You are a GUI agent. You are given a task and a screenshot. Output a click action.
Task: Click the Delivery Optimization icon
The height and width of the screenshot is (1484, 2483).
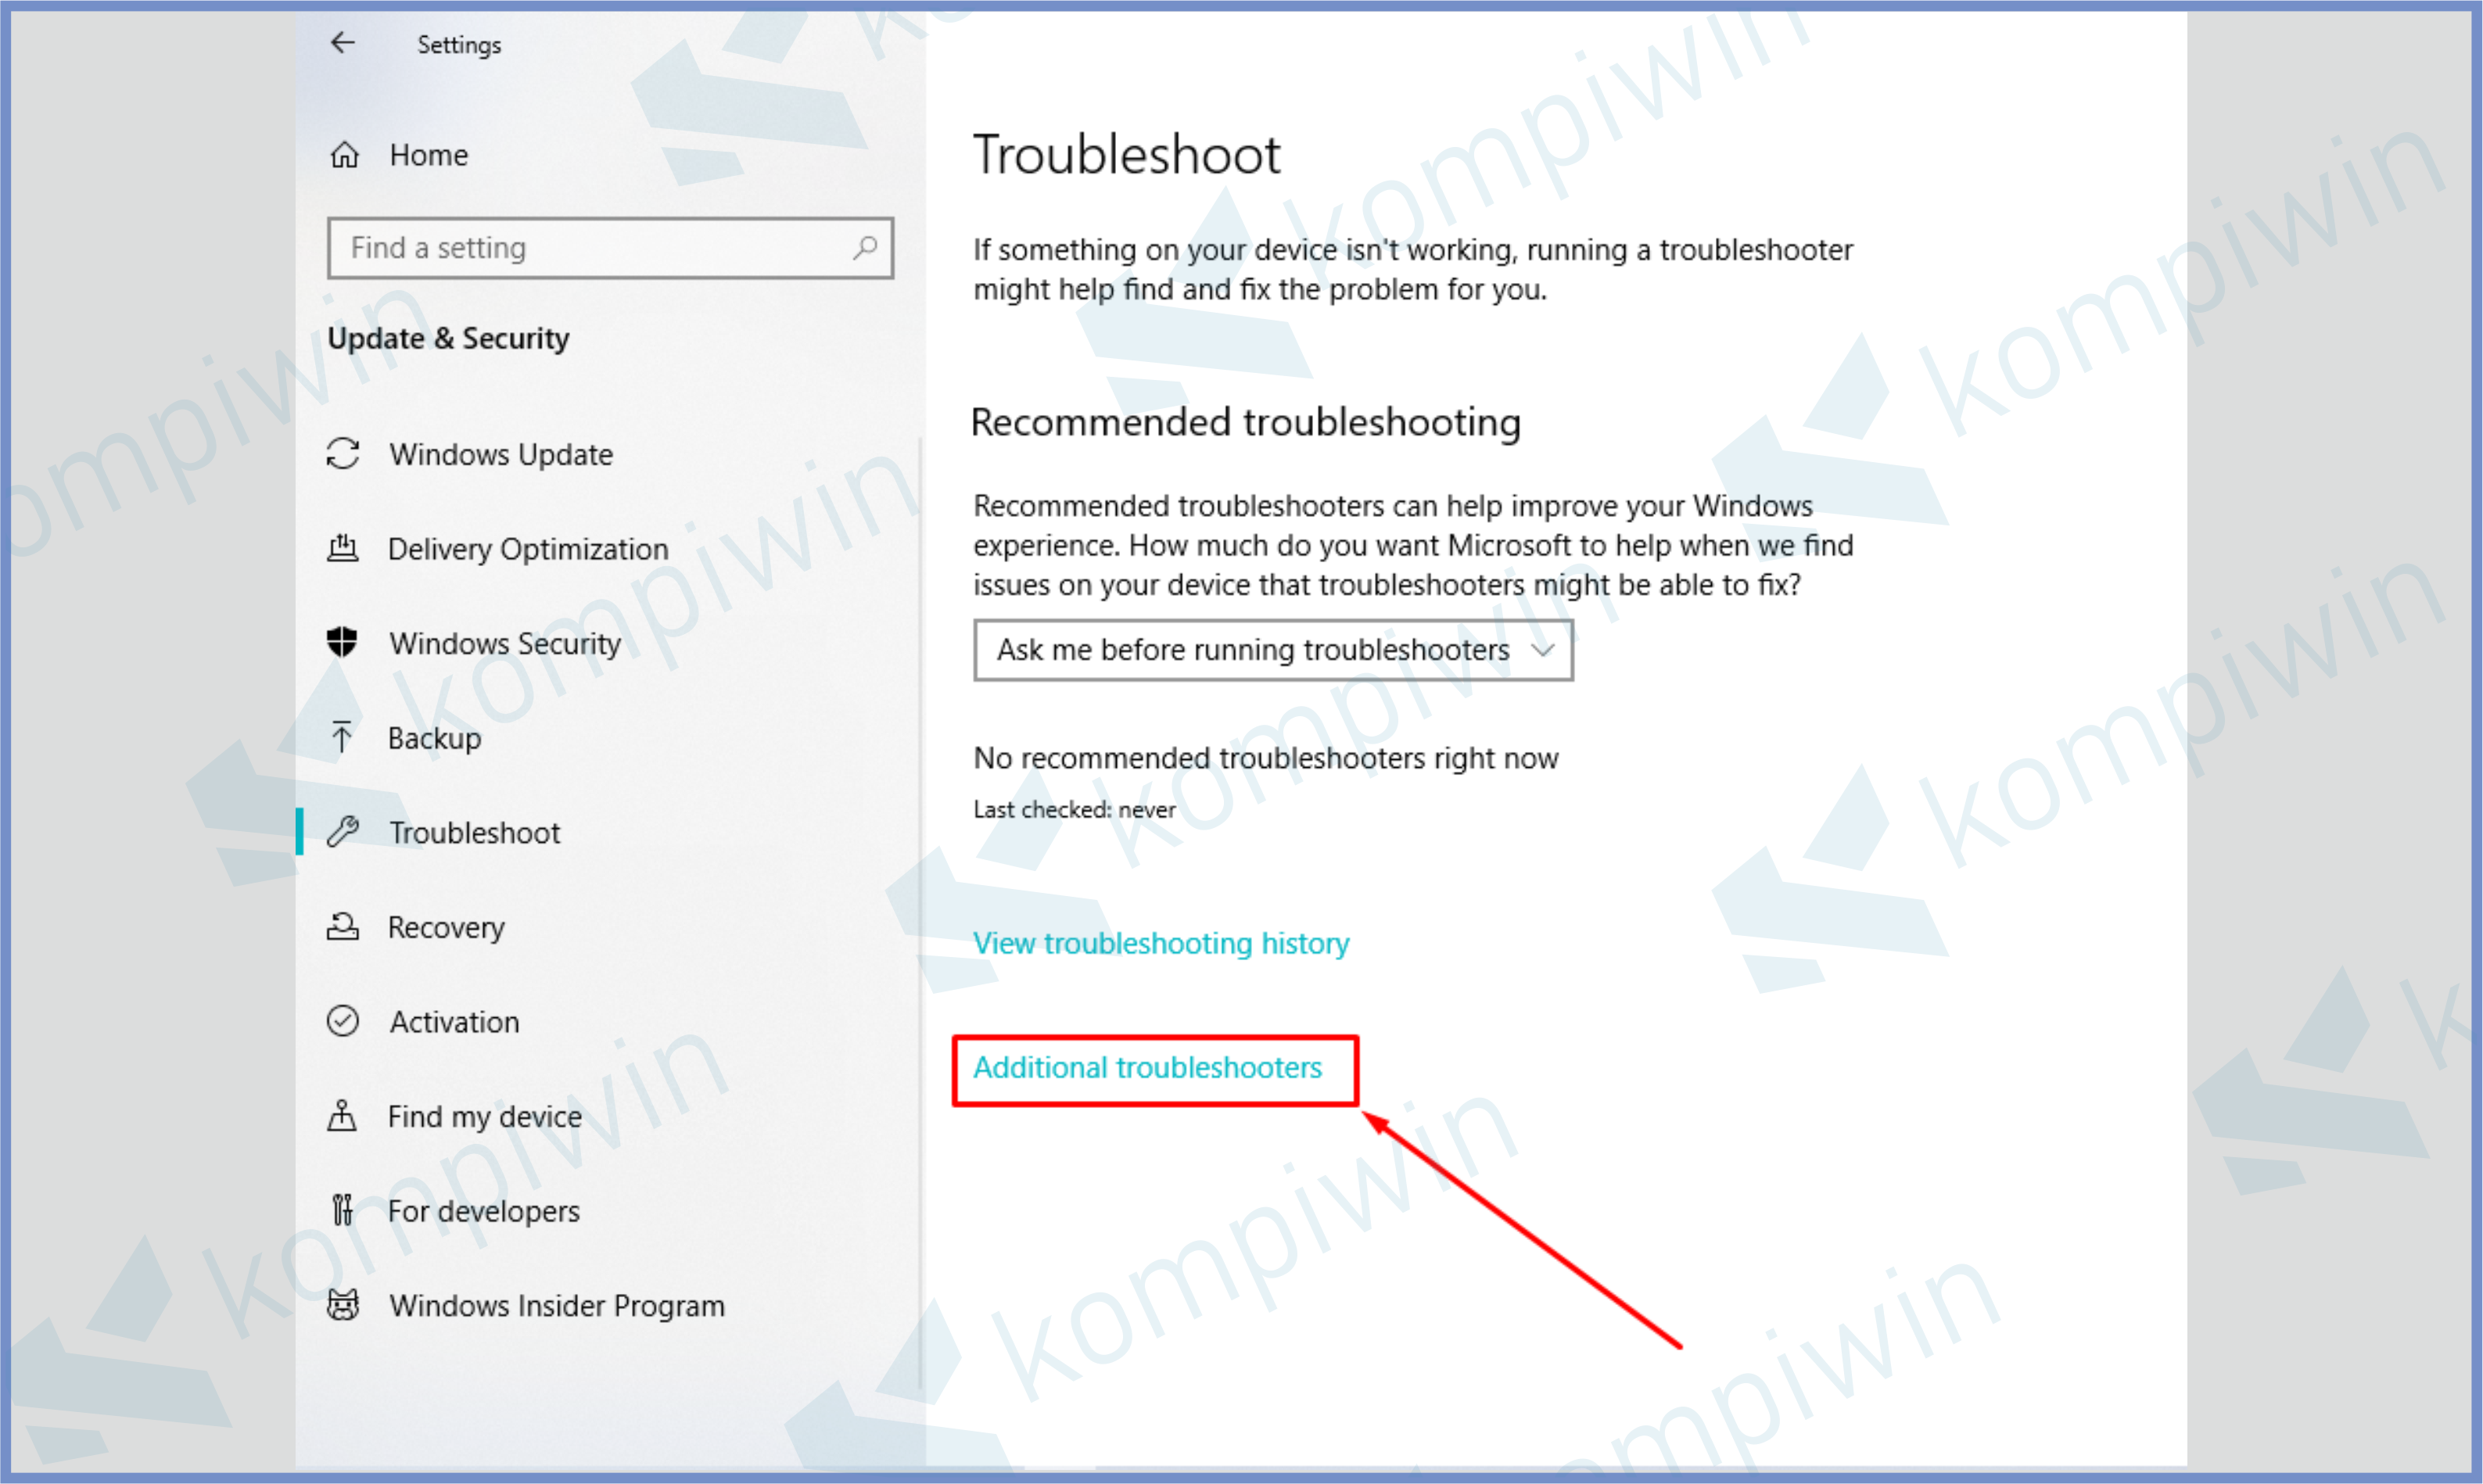click(x=348, y=550)
